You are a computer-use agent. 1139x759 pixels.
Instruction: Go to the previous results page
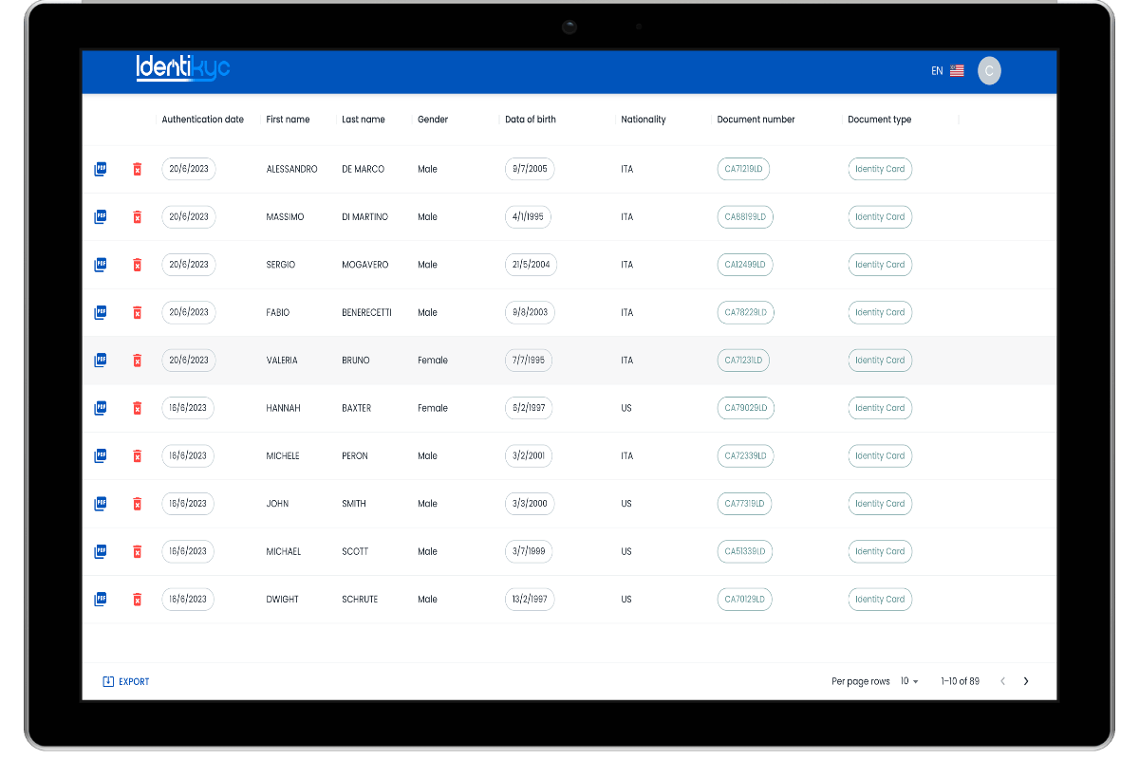(1002, 681)
